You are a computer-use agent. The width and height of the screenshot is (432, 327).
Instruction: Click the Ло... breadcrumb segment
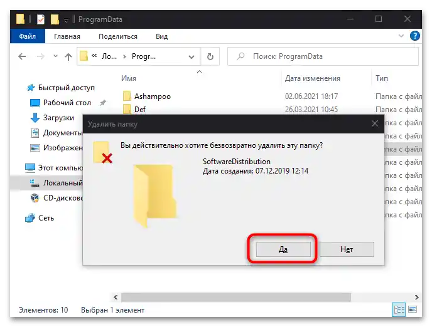click(x=109, y=56)
